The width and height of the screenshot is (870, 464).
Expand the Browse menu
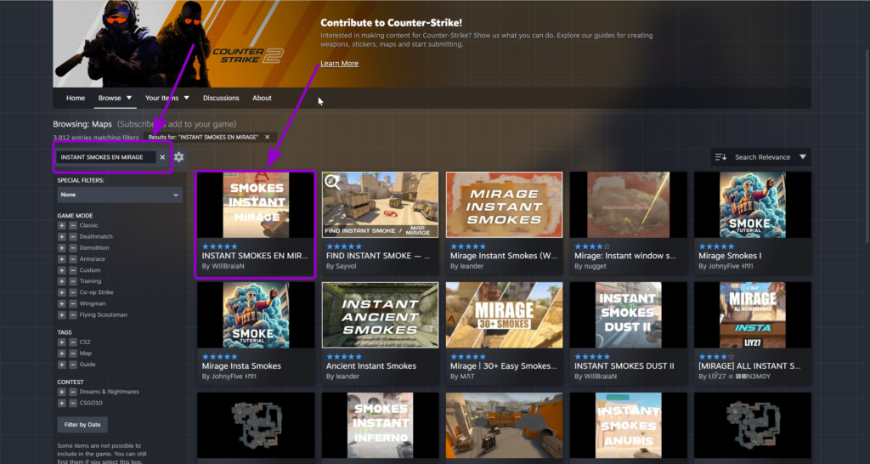116,98
